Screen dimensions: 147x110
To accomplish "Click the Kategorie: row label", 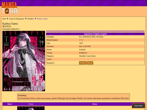I will pyautogui.click(x=51, y=63).
